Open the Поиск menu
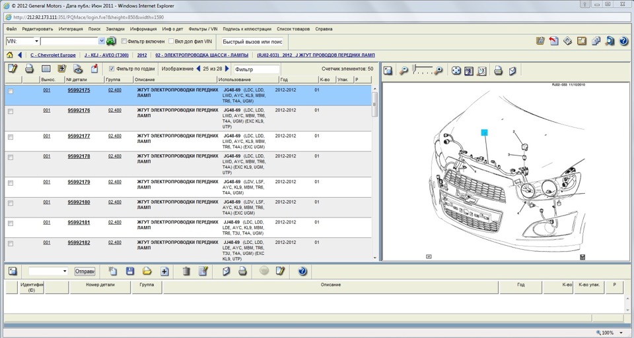 pos(94,29)
